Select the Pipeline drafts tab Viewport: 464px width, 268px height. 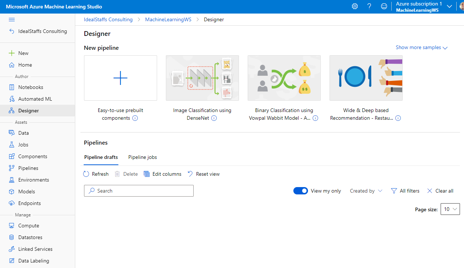(x=101, y=157)
